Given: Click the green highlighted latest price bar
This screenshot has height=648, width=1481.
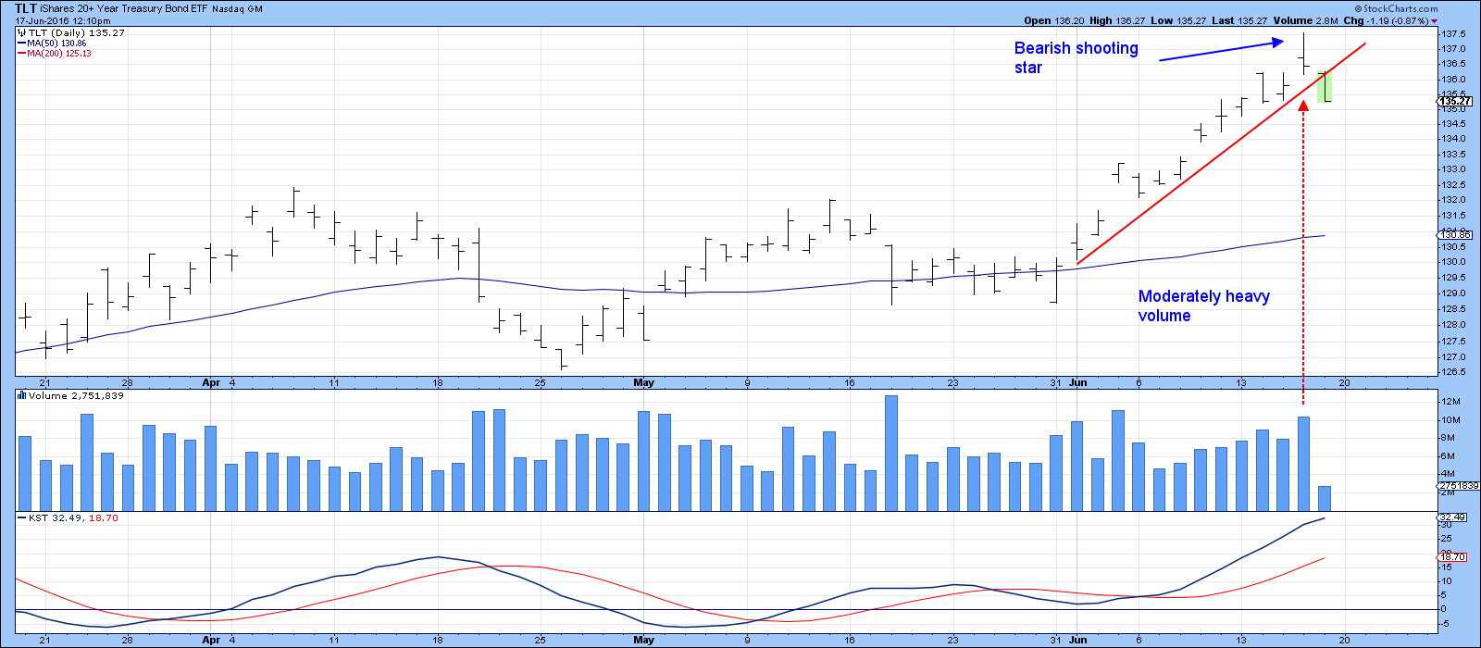Looking at the screenshot, I should [x=1325, y=86].
